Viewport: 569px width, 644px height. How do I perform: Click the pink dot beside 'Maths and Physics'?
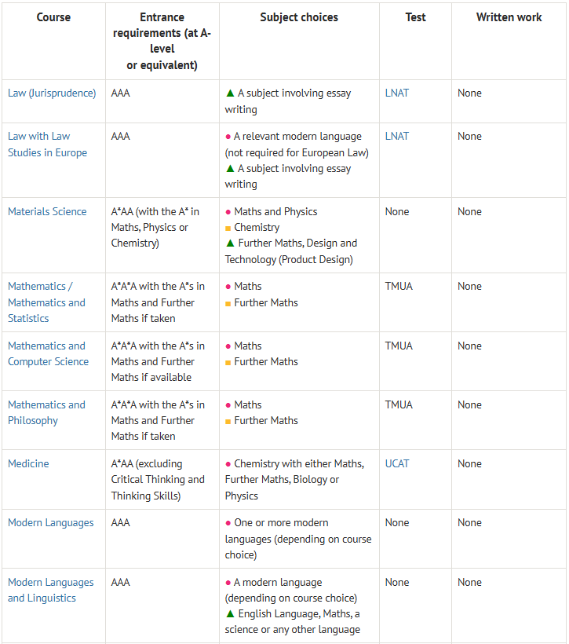[228, 212]
